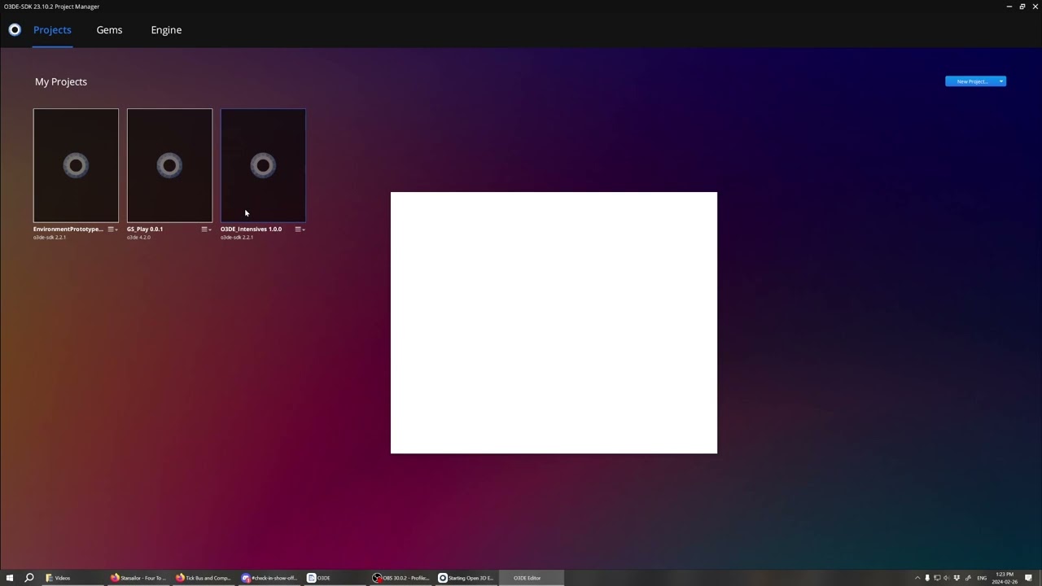The width and height of the screenshot is (1042, 586).
Task: Open the notification center icon
Action: pos(1028,578)
